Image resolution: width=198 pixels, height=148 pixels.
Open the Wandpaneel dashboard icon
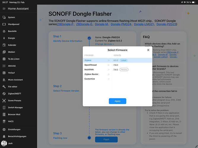click(4, 24)
